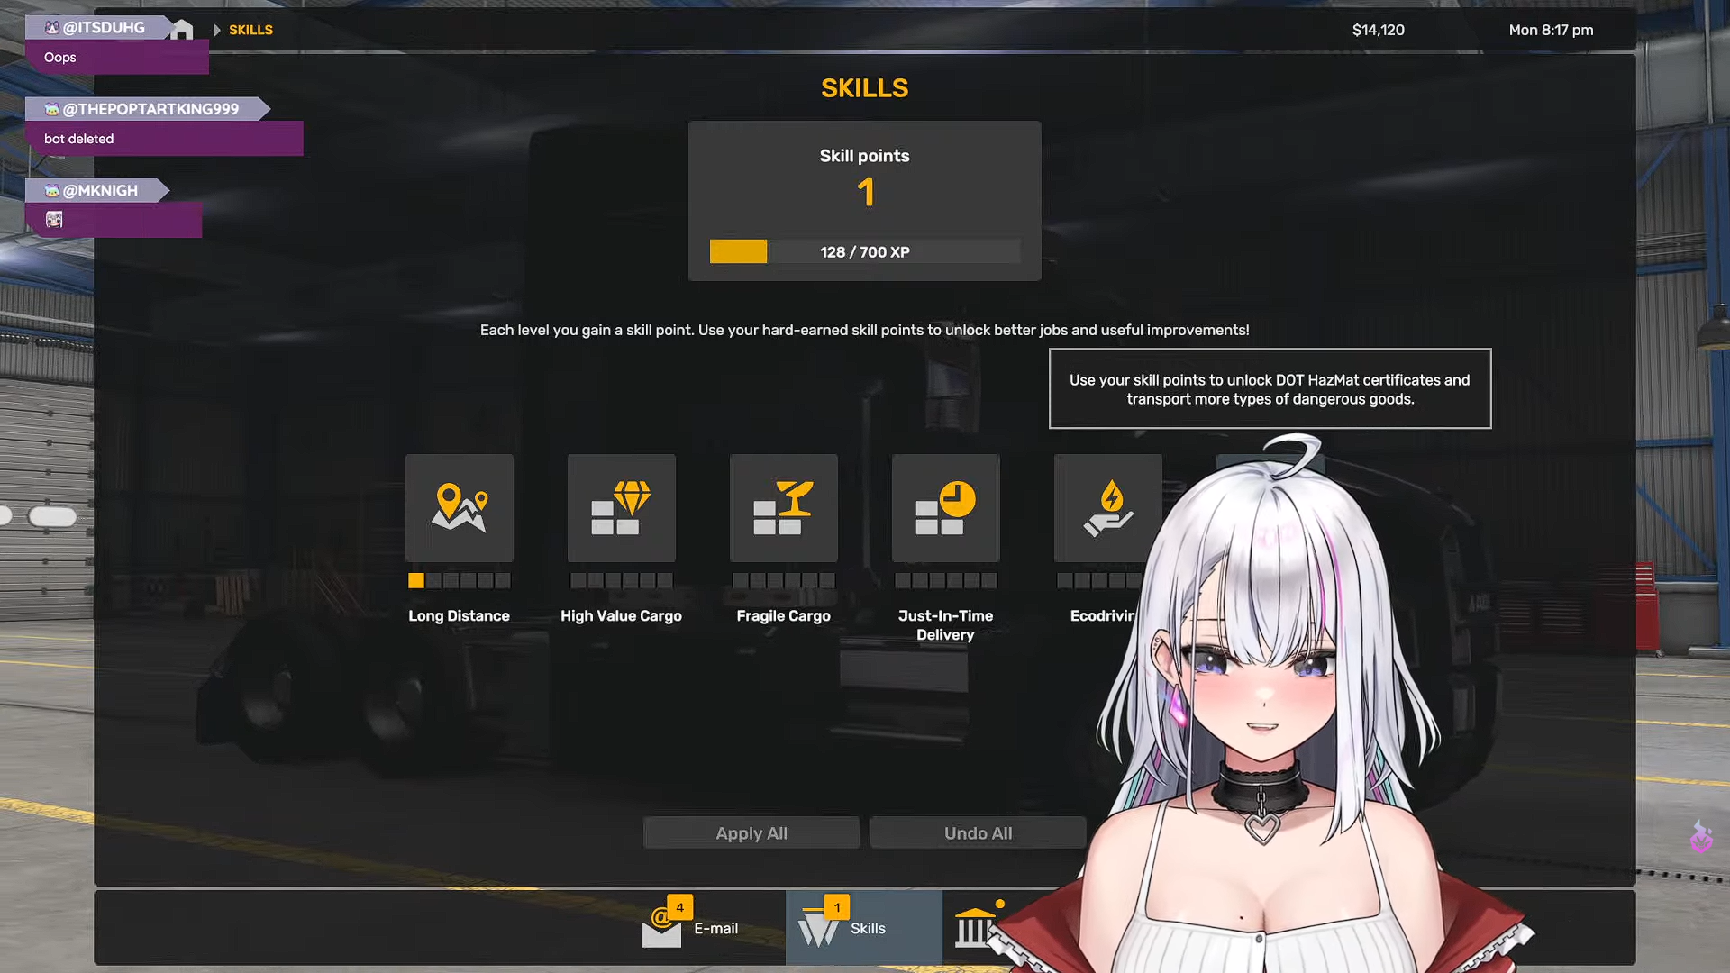
Task: Click the Just-In-Time Delivery label
Action: click(946, 625)
